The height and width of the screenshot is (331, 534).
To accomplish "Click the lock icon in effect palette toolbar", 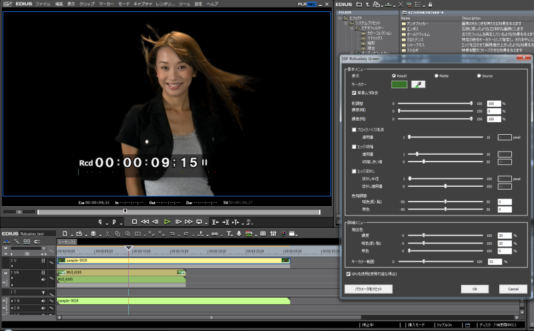I will coord(430,5).
